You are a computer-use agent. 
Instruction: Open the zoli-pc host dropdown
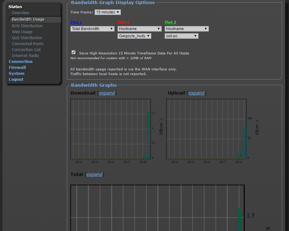[181, 36]
